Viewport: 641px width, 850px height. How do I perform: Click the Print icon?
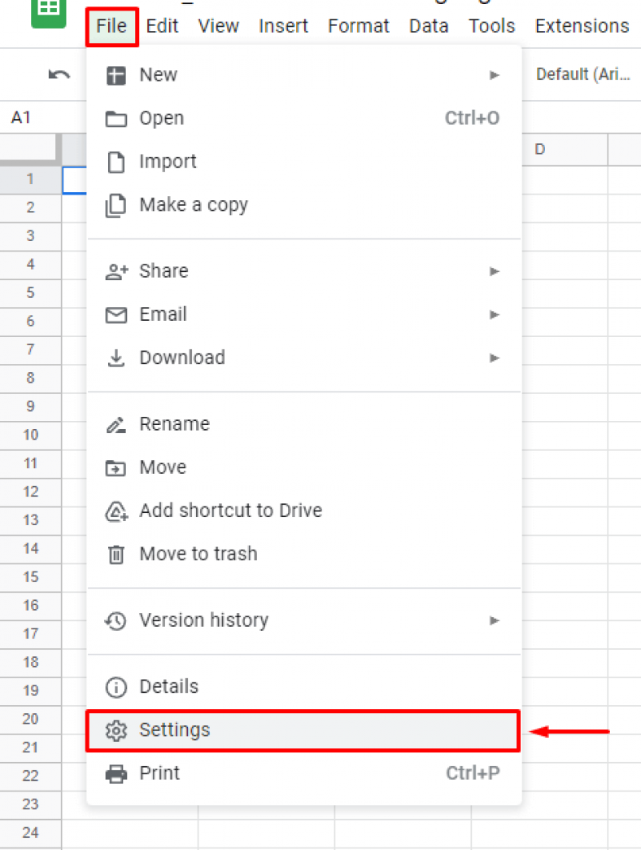coord(116,773)
